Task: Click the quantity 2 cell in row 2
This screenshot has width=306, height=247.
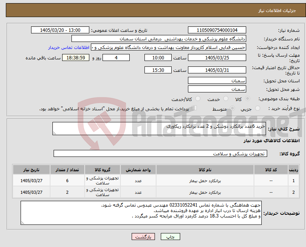Action: (x=67, y=192)
